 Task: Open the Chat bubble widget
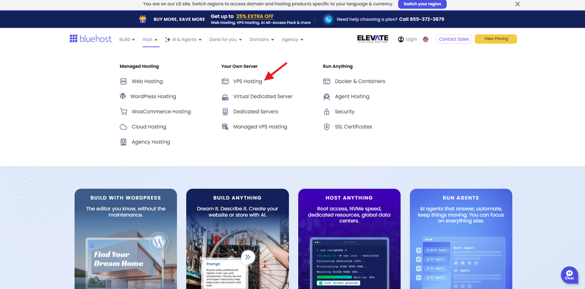[x=570, y=275]
